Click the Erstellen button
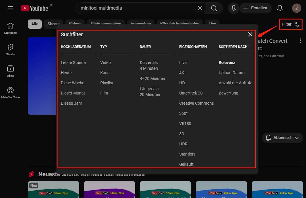The image size is (306, 198). coord(255,8)
